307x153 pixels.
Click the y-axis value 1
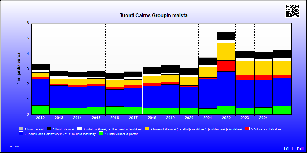tap(28, 99)
